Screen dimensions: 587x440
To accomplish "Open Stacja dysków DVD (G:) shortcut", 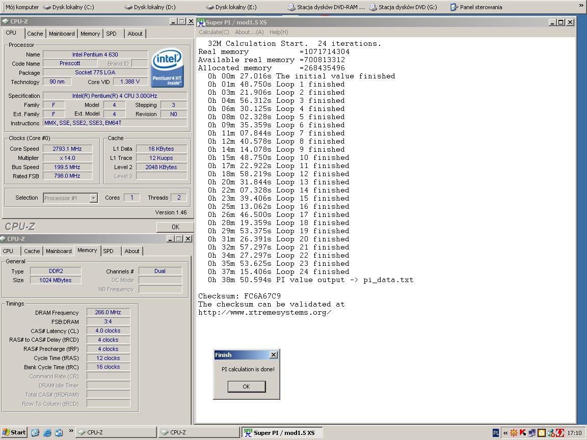I will (x=403, y=7).
